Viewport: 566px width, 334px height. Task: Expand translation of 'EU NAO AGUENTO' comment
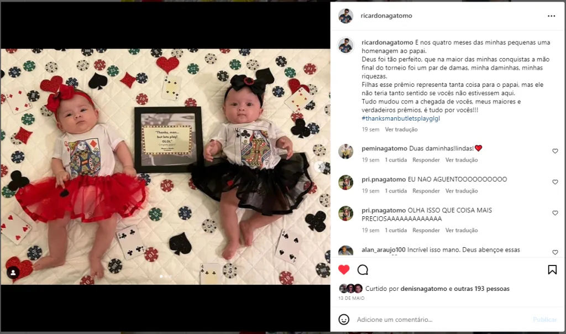point(462,191)
